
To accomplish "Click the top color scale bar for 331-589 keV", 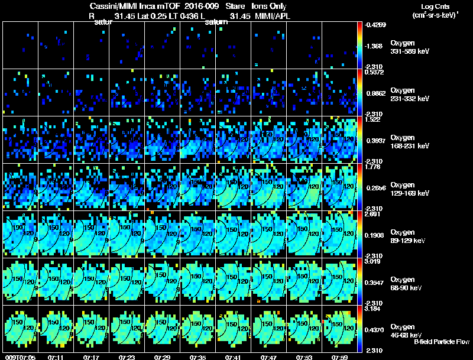I will [x=359, y=46].
